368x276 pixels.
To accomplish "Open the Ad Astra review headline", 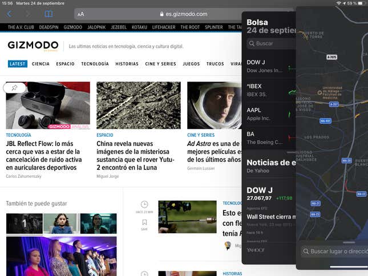I will coord(215,152).
